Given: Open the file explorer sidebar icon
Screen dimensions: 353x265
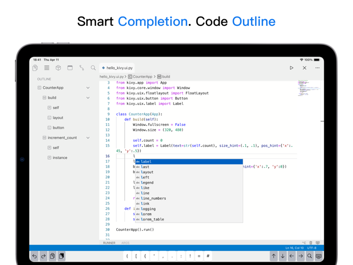Looking at the screenshot, I should click(x=35, y=68).
